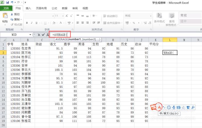Viewport: 202px width, 128px height.
Task: Switch Chinese/English mode on Sogou bar
Action: click(159, 107)
